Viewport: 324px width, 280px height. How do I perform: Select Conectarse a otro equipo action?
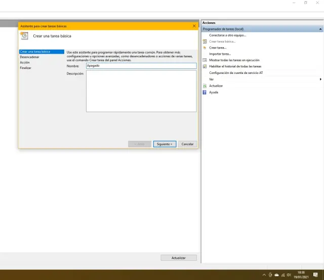coord(227,35)
